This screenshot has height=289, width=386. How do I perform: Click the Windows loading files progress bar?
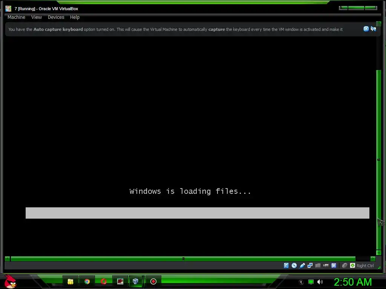198,213
